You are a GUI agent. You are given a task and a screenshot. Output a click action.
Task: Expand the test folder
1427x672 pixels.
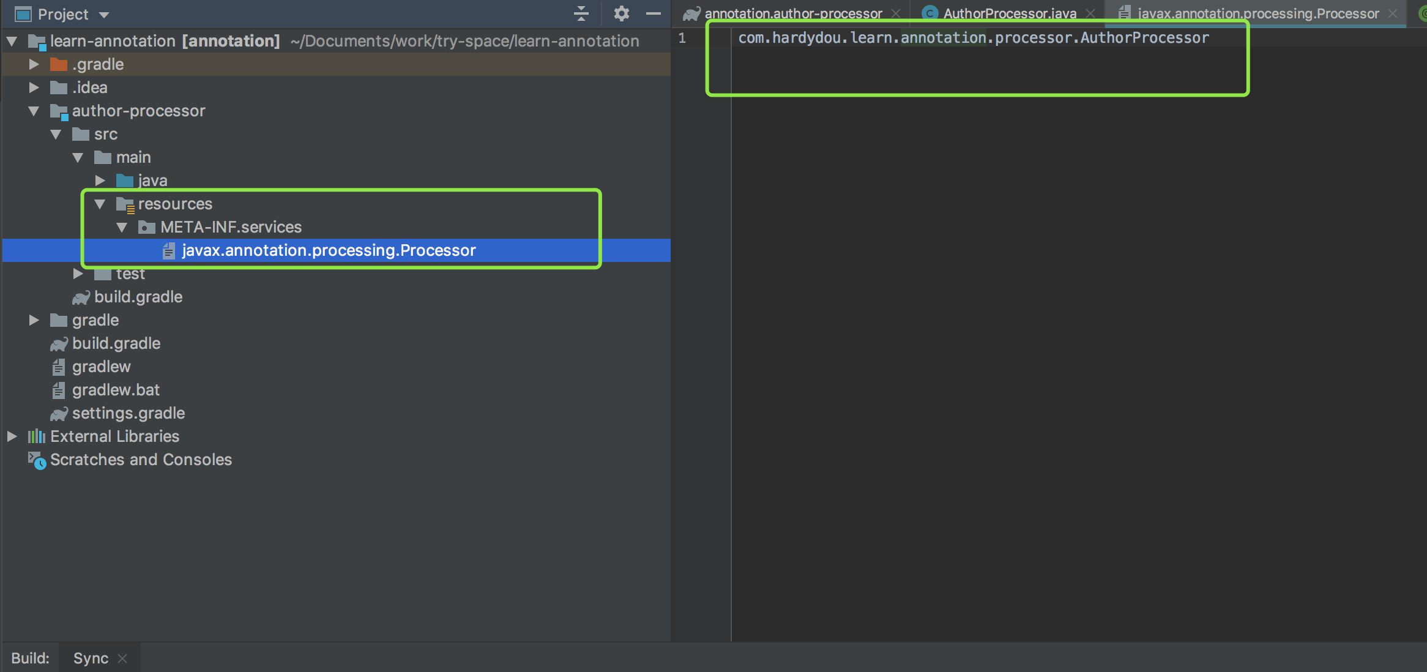pyautogui.click(x=78, y=274)
